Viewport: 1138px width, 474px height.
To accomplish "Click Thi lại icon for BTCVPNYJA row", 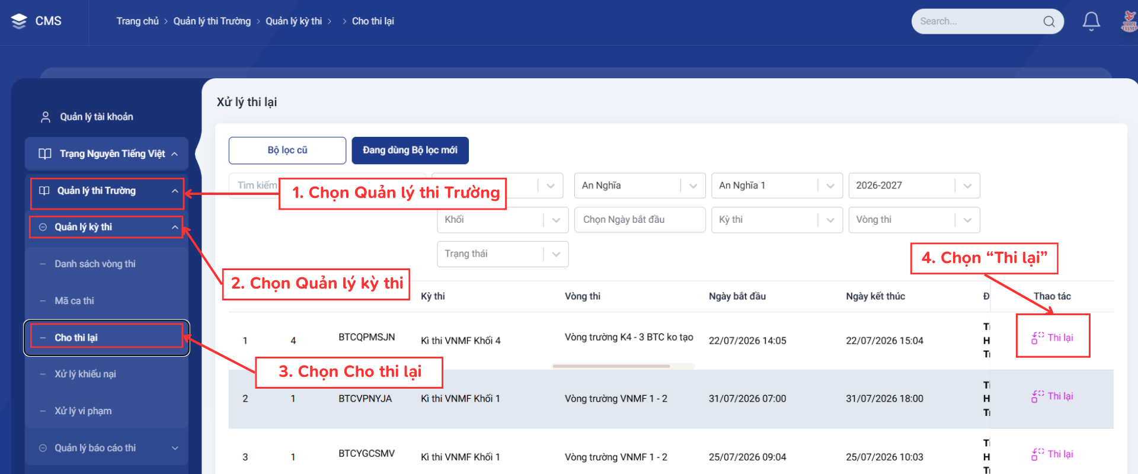I will click(x=1037, y=396).
